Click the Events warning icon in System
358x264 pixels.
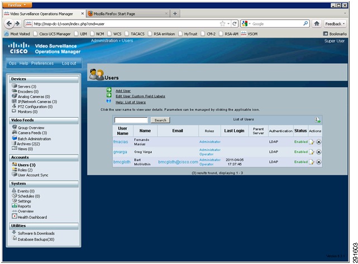pyautogui.click(x=14, y=190)
